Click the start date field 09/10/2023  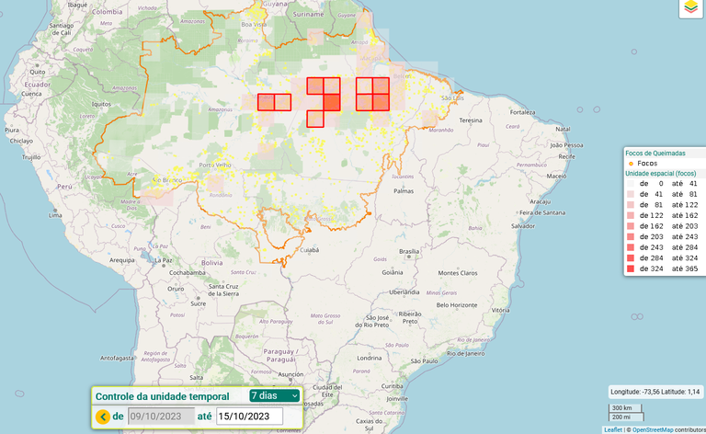[161, 417]
